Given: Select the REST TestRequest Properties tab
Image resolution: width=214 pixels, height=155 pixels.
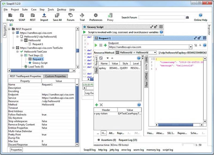Looking at the screenshot, I should (x=25, y=76).
